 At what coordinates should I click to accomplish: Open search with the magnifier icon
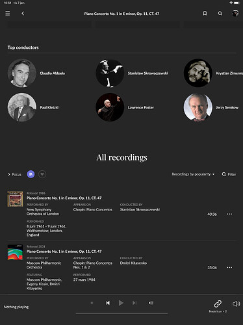point(220,14)
